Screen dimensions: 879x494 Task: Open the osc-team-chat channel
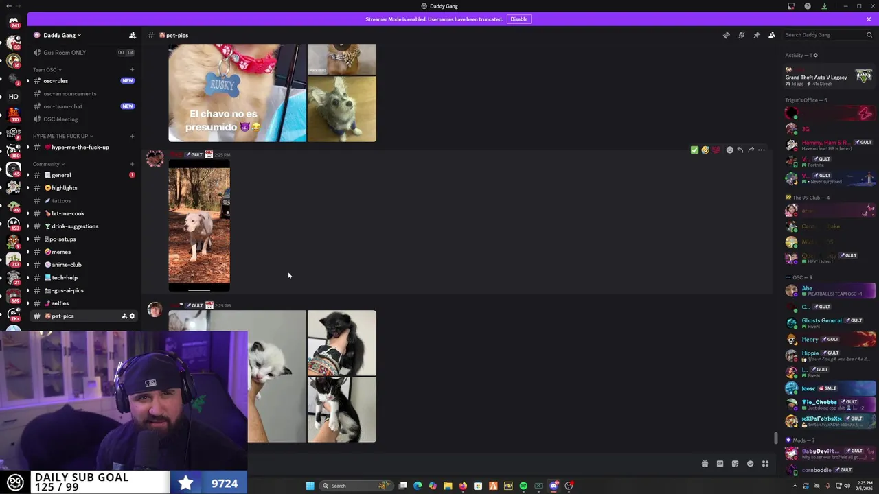pyautogui.click(x=82, y=106)
